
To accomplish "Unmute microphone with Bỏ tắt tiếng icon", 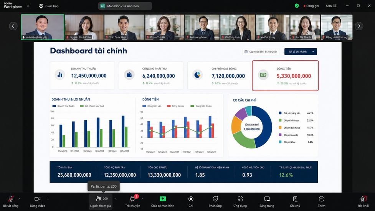I will point(10,199).
